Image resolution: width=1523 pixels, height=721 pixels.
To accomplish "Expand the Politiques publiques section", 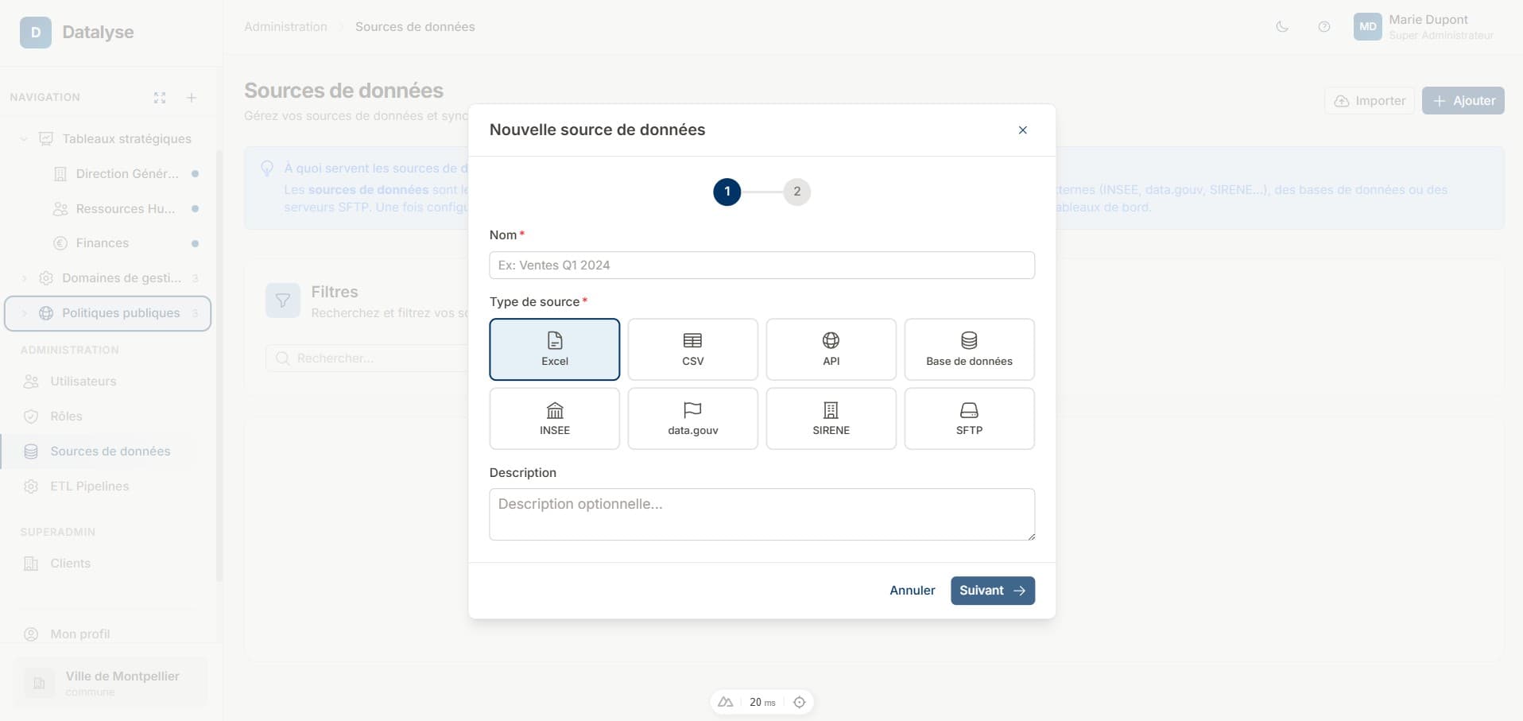I will click(x=24, y=313).
